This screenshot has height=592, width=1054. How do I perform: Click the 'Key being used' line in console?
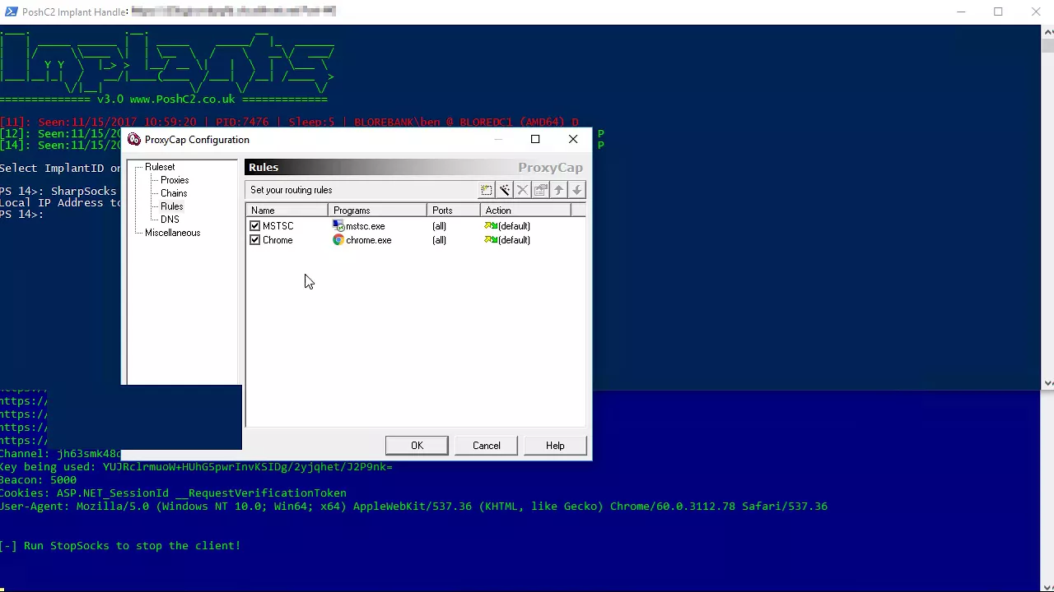tap(196, 467)
